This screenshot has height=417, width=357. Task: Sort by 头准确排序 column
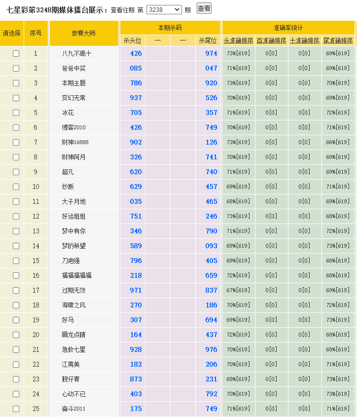click(x=239, y=40)
